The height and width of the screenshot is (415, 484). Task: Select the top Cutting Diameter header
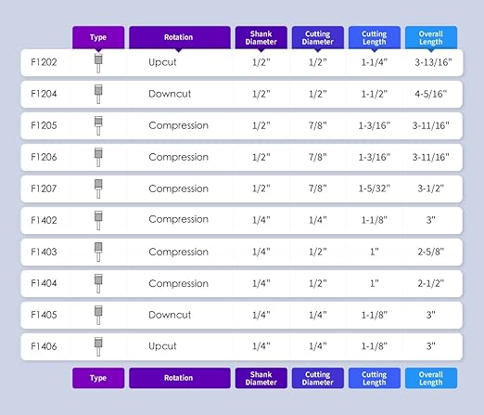[x=318, y=37]
